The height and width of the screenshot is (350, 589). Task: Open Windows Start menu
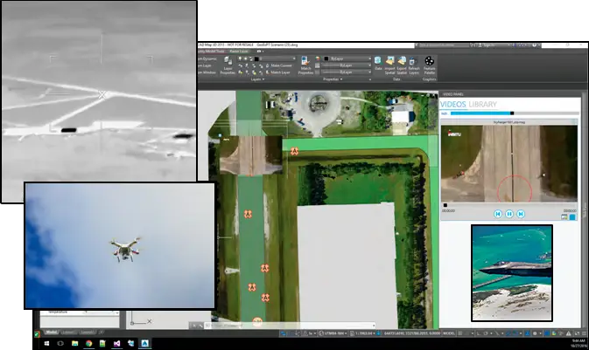click(46, 343)
